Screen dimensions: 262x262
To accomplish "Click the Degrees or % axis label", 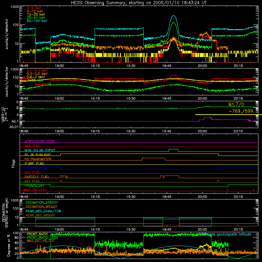I will [x=9, y=245].
